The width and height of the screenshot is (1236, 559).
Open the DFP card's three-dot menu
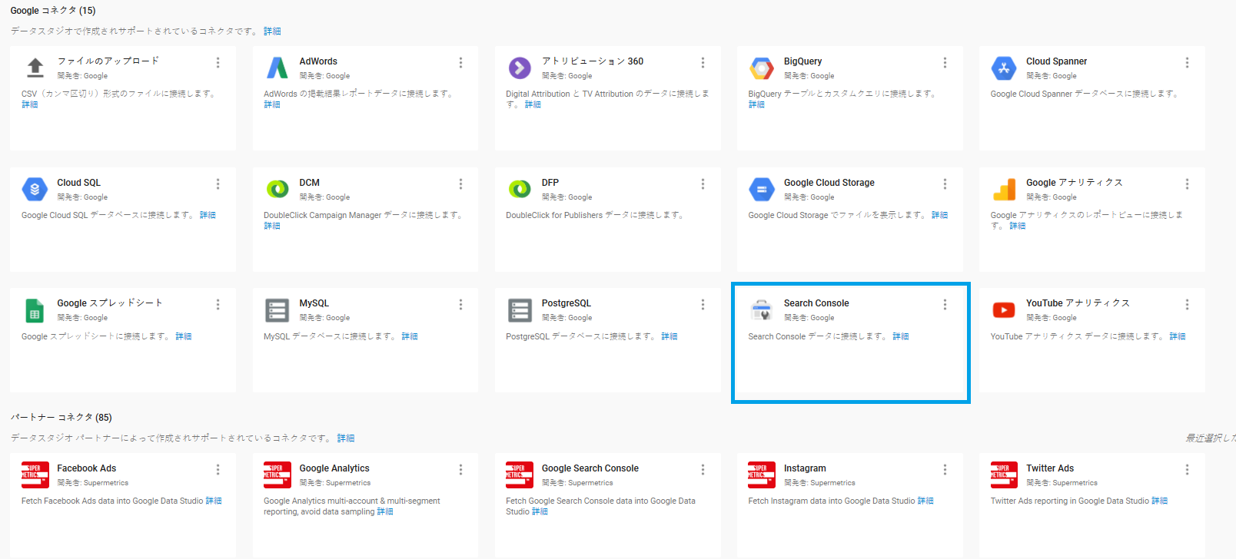[703, 184]
